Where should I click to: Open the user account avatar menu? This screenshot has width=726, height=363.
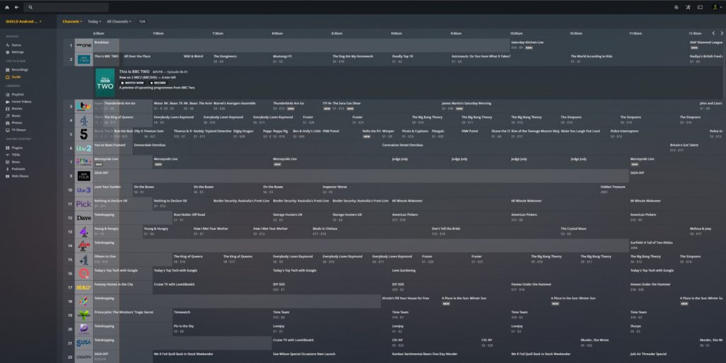point(714,7)
